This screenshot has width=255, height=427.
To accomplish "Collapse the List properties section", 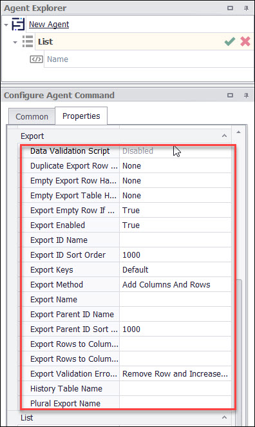I will pyautogui.click(x=224, y=417).
